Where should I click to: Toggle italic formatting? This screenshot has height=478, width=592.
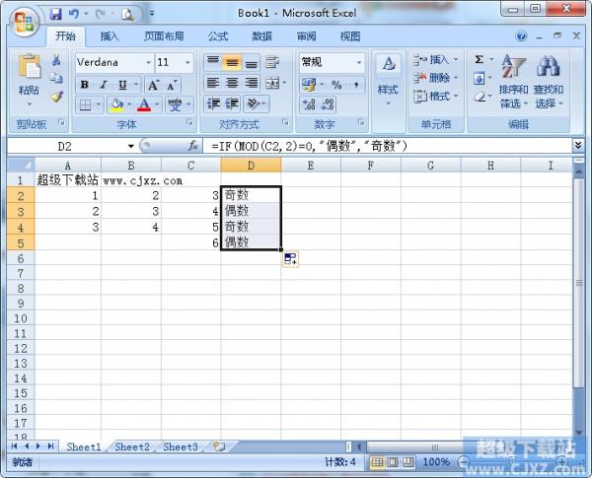point(104,85)
